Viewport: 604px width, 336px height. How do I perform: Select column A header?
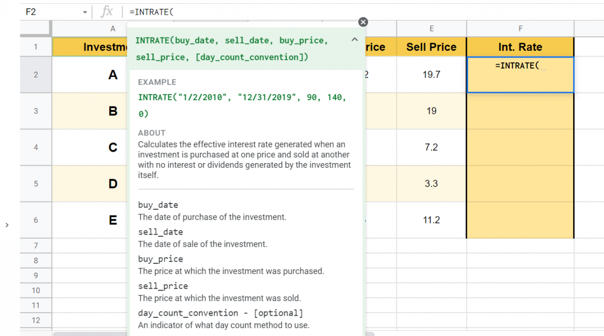point(90,29)
